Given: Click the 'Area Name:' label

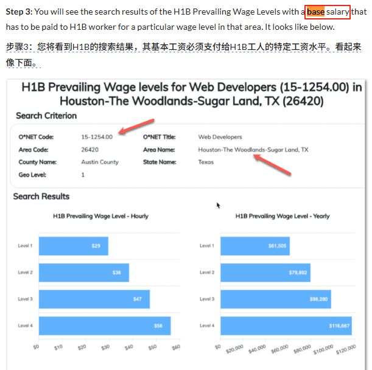Looking at the screenshot, I should pos(159,150).
